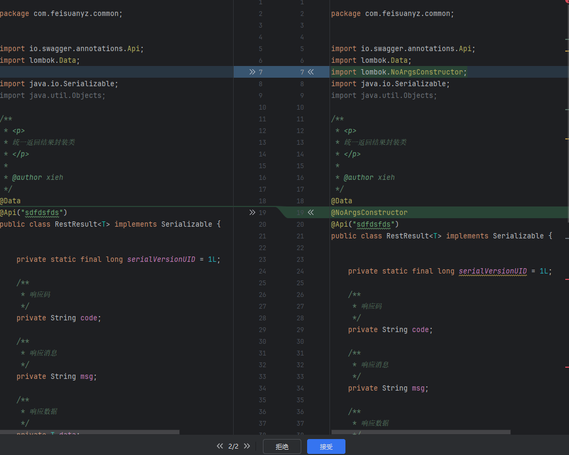Click 'private String msg' in the right pane
Image resolution: width=569 pixels, height=455 pixels.
coord(387,388)
